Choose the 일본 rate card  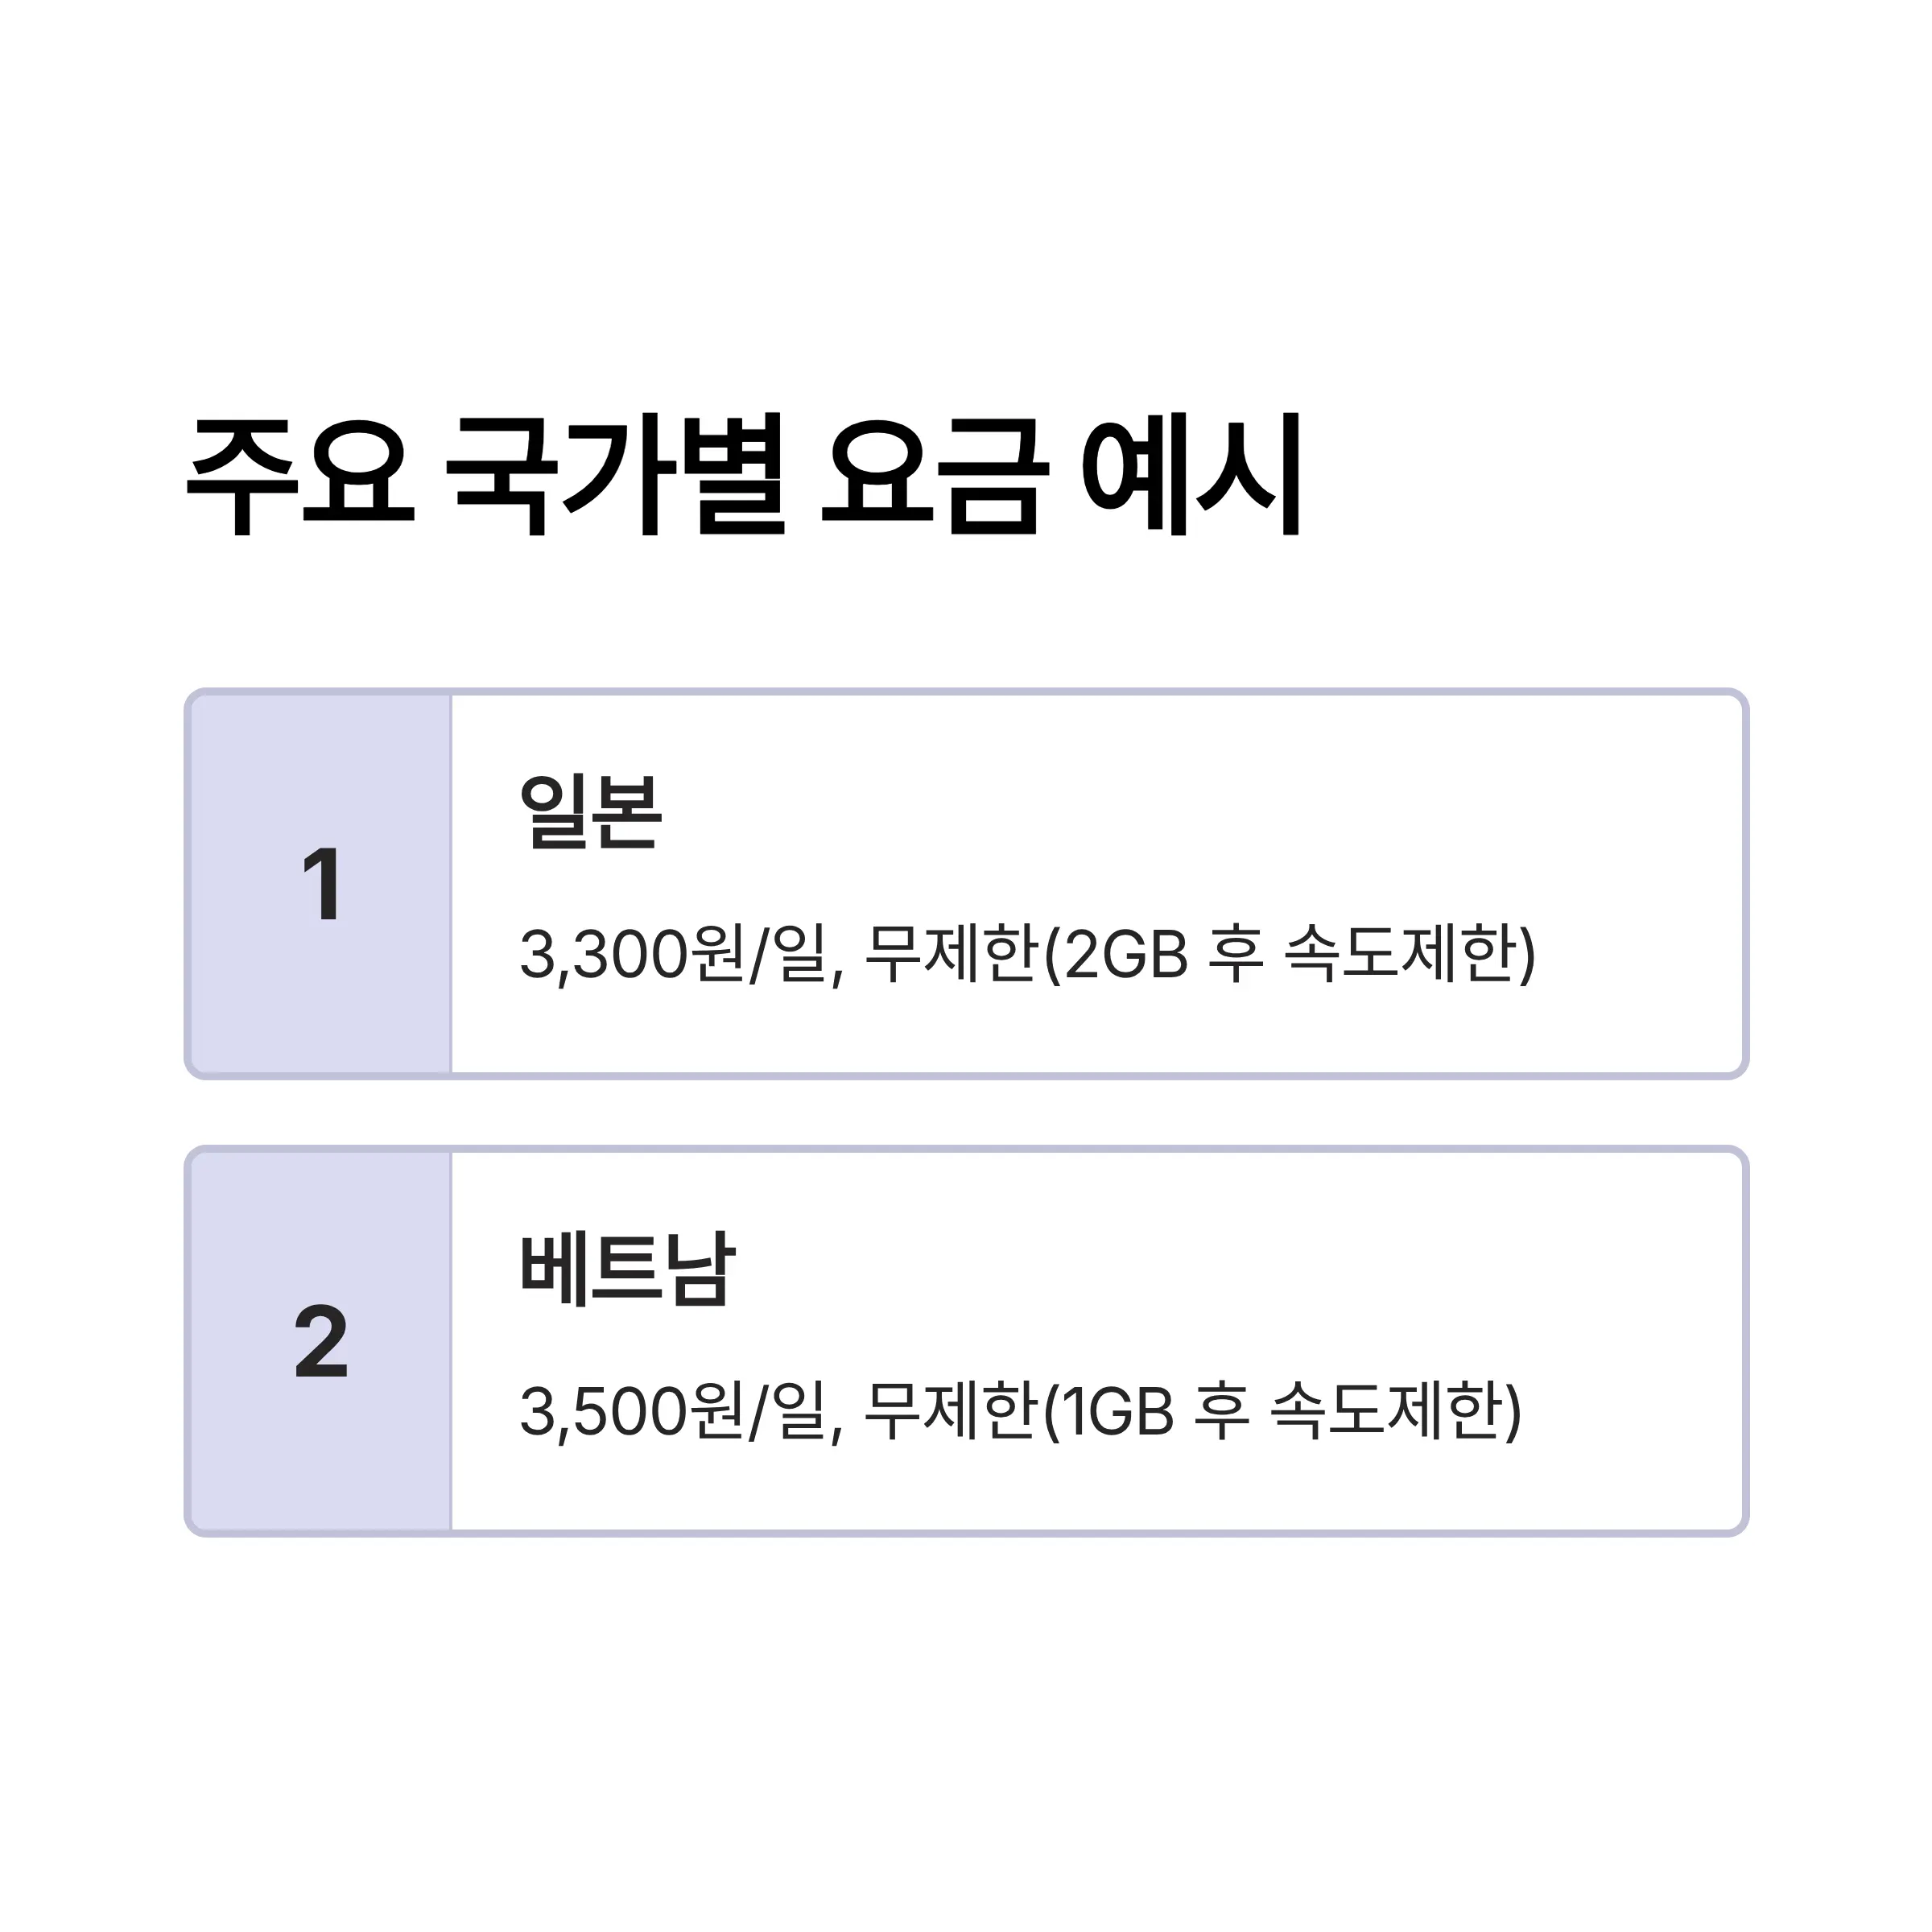[x=966, y=884]
